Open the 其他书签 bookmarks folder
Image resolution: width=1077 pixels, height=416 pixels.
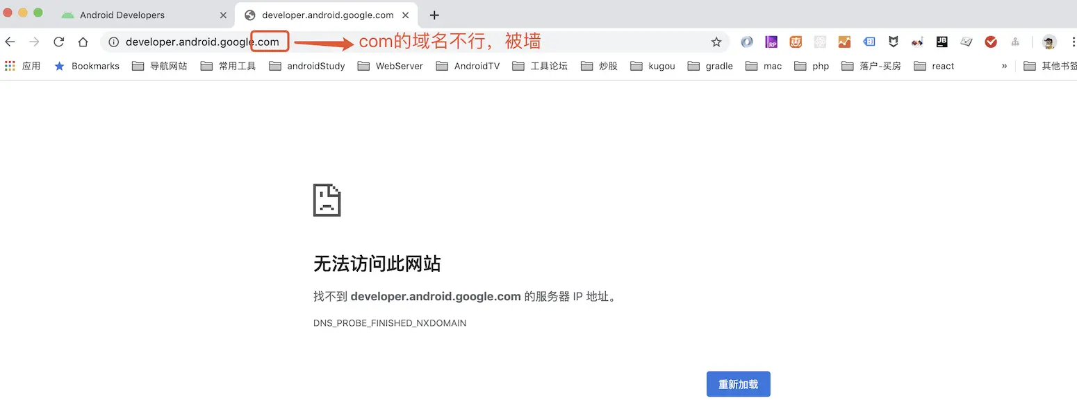tap(1050, 66)
